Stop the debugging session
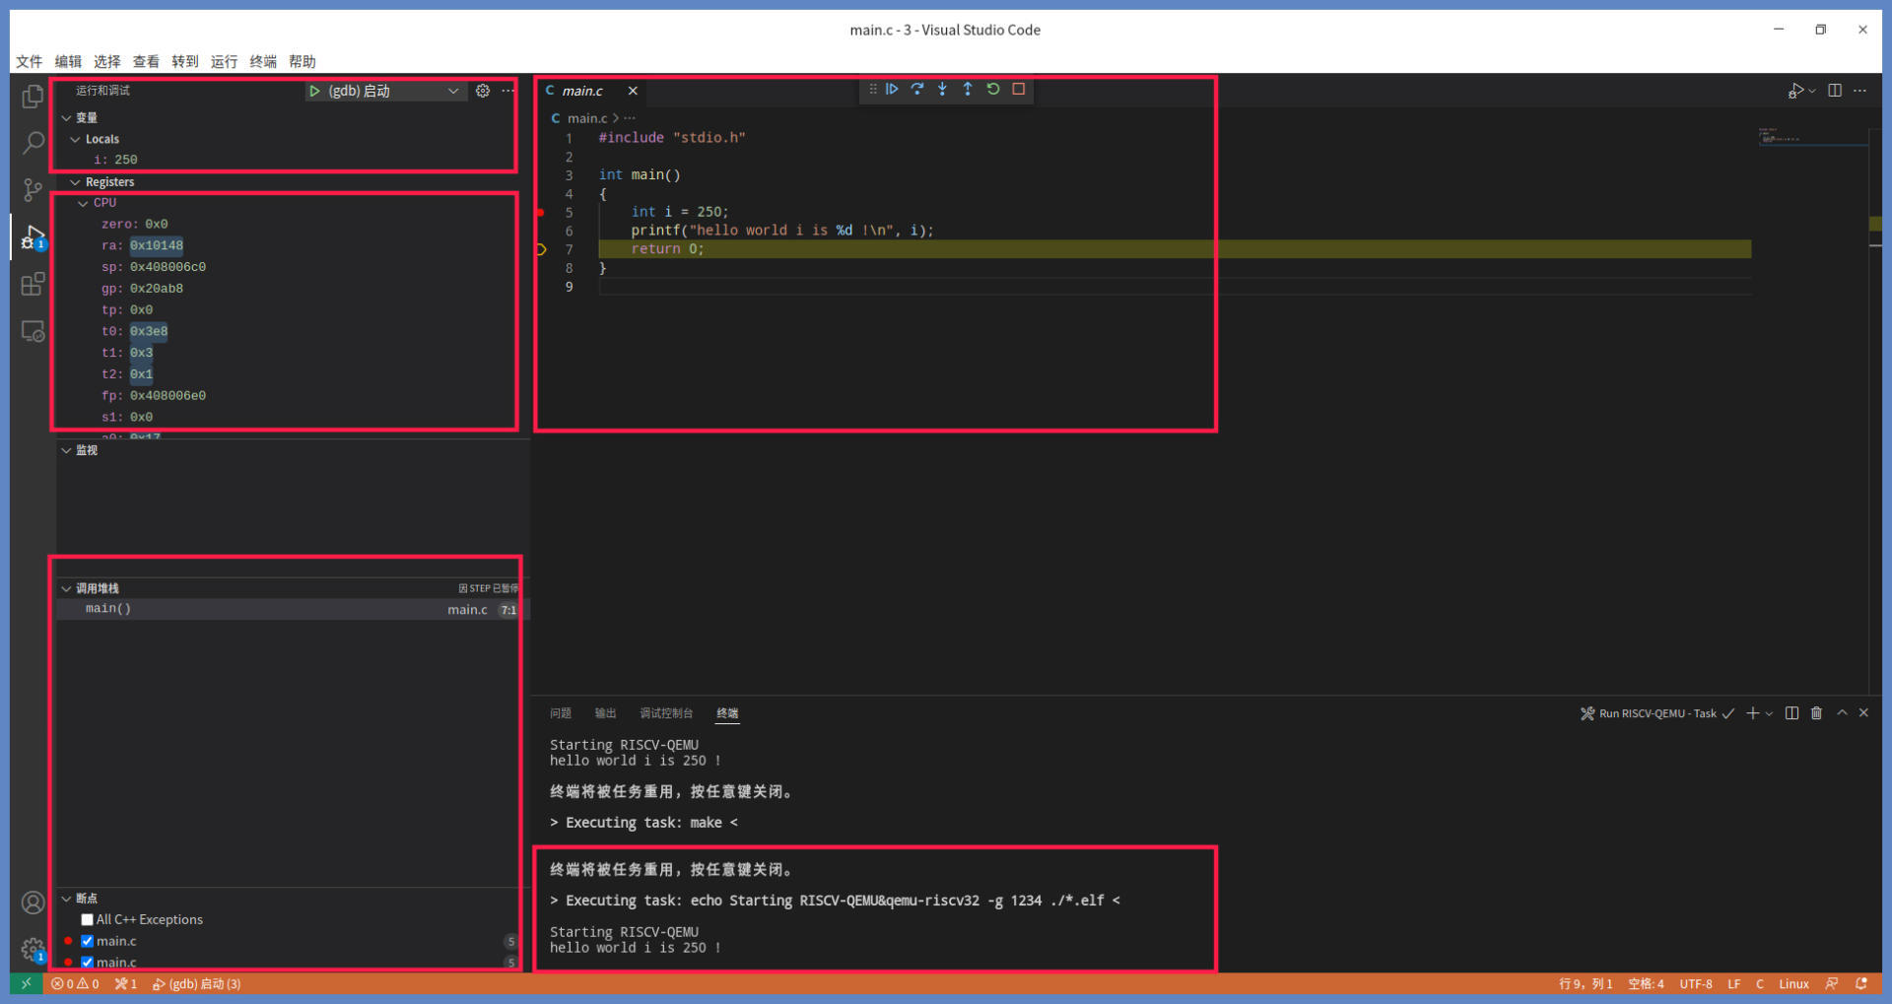Viewport: 1892px width, 1004px height. pyautogui.click(x=1019, y=90)
